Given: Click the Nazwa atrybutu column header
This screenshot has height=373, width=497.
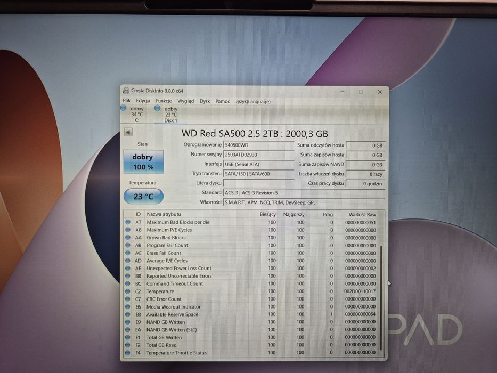Looking at the screenshot, I should (x=197, y=214).
